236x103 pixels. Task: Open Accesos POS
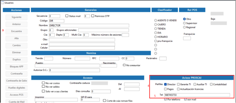(17, 95)
